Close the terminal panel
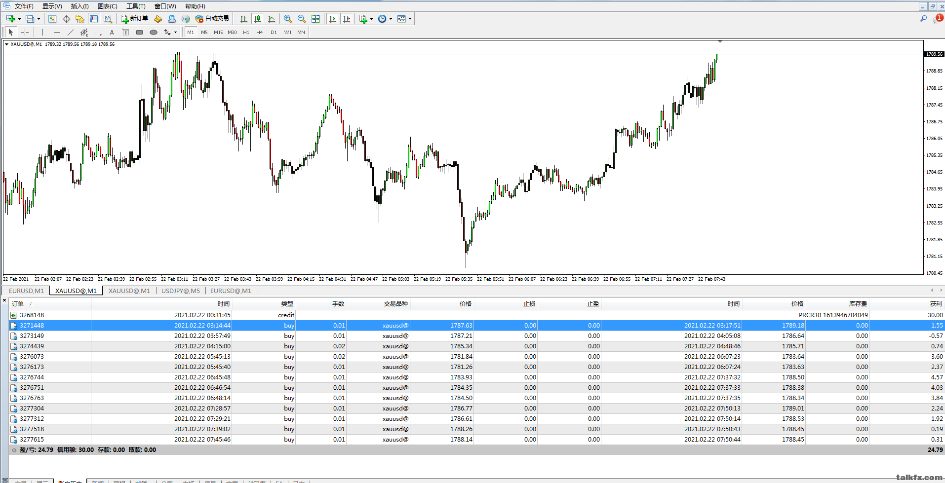Image resolution: width=945 pixels, height=483 pixels. 4,300
